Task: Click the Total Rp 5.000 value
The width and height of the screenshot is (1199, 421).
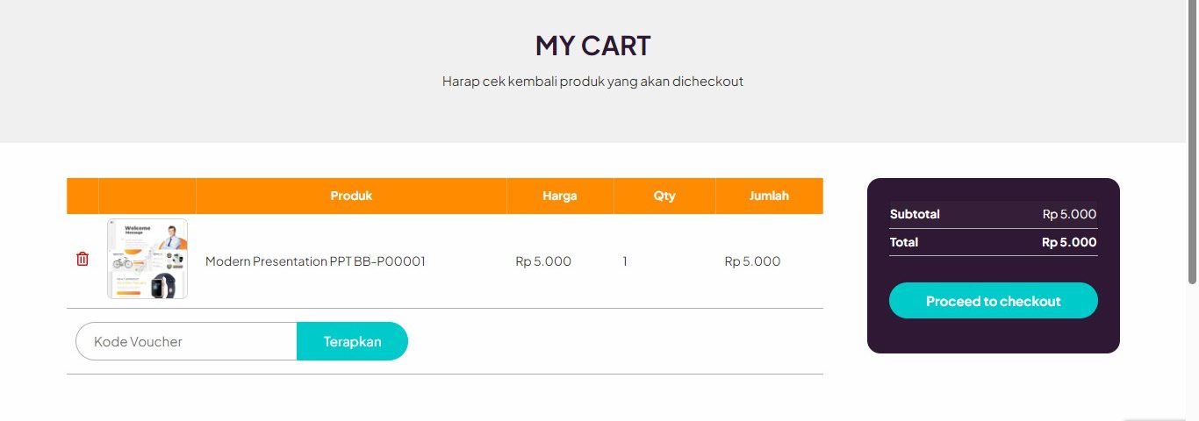Action: tap(1069, 242)
